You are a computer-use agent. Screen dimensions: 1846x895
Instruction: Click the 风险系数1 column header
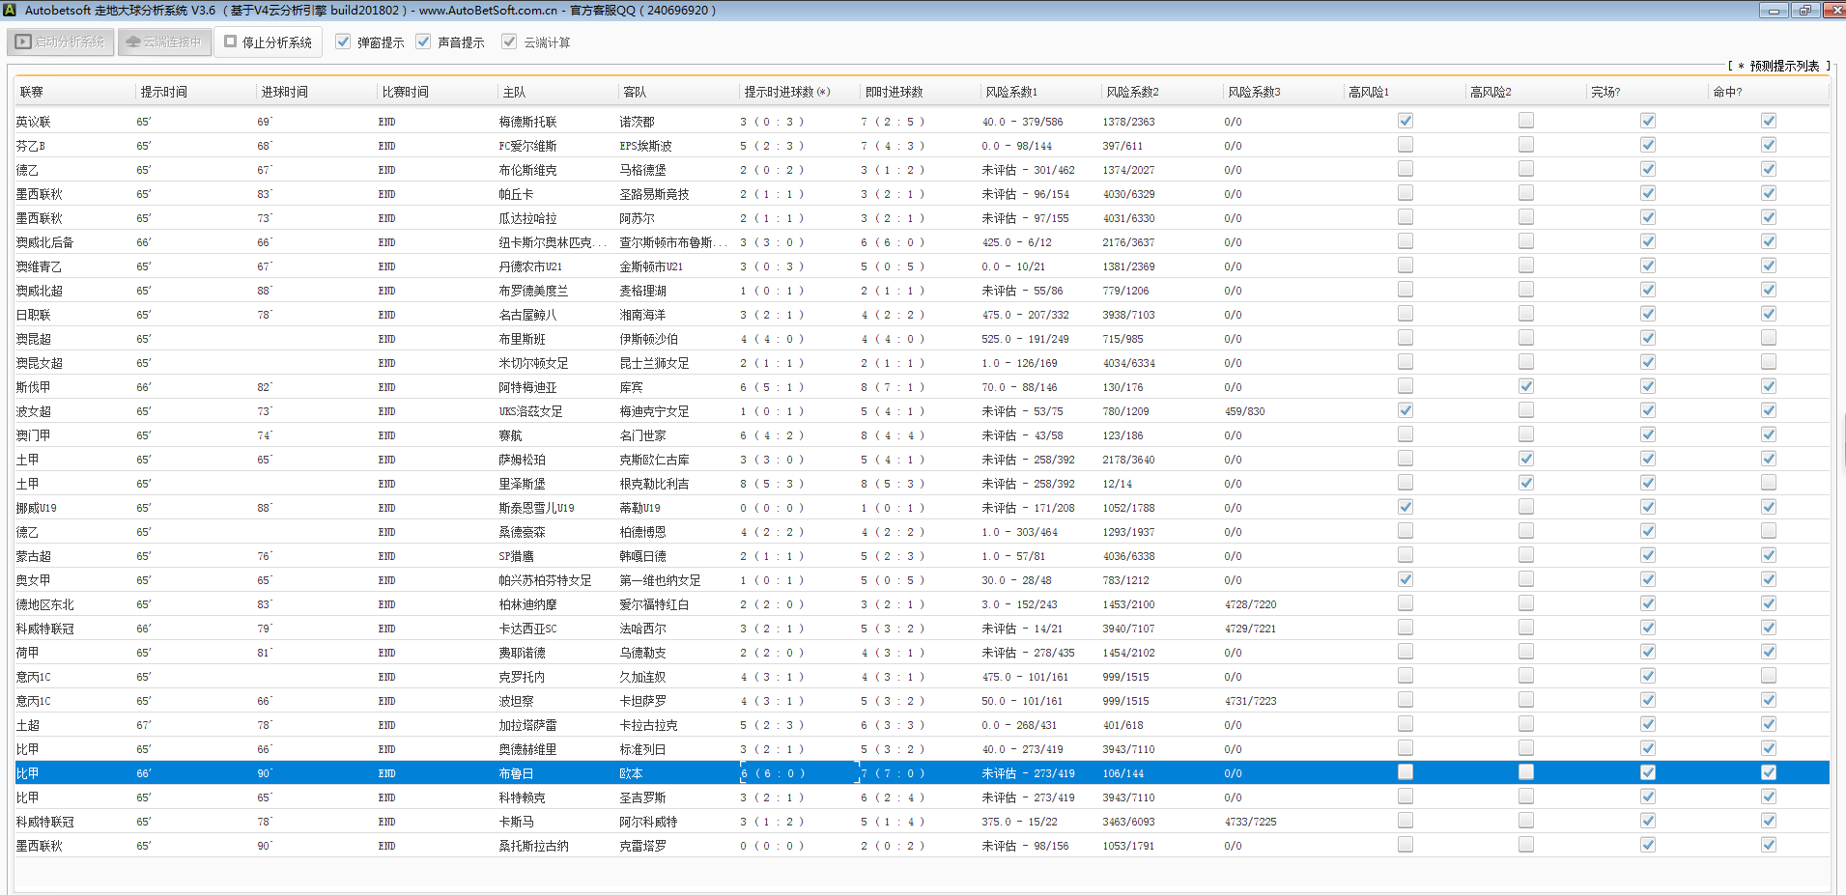[1011, 92]
